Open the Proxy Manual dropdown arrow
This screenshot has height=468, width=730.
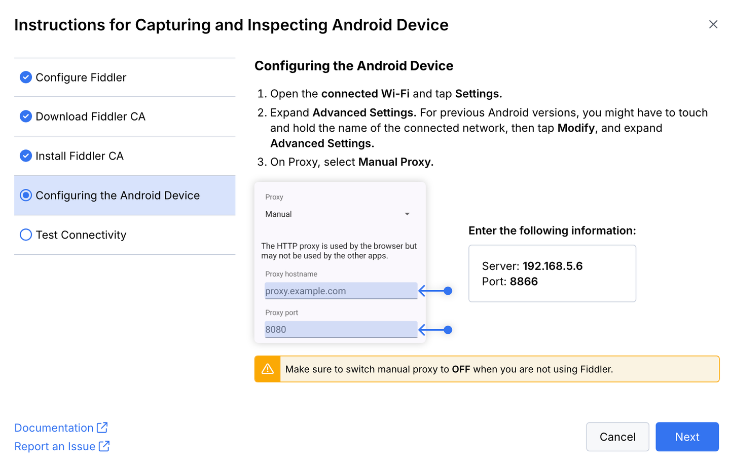(407, 214)
